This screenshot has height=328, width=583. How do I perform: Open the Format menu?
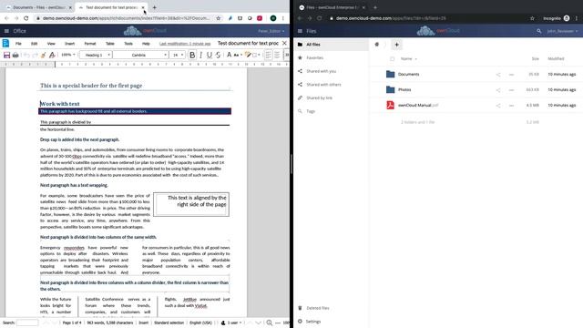(90, 44)
